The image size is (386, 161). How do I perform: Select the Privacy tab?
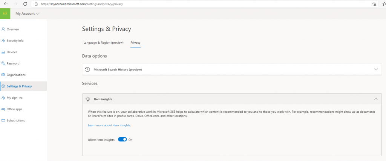(x=135, y=43)
